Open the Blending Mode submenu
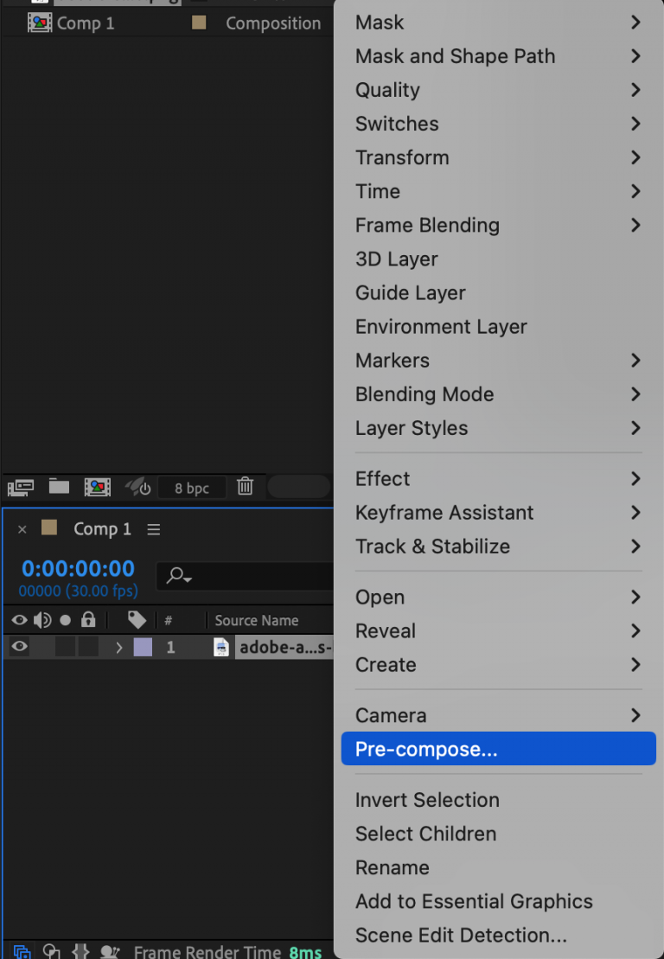This screenshot has height=959, width=664. click(424, 394)
